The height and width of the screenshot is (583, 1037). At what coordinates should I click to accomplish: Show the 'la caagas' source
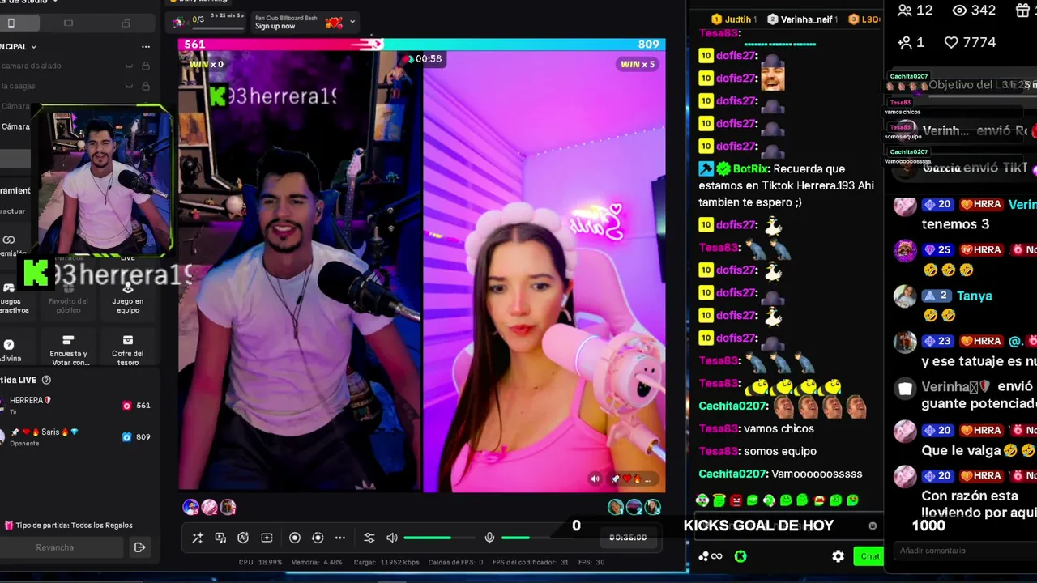[129, 86]
